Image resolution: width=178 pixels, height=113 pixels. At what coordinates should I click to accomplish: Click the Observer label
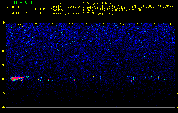57,3
